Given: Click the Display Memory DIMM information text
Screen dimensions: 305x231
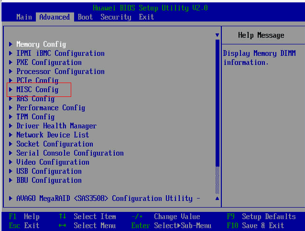Looking at the screenshot, I should (x=259, y=58).
